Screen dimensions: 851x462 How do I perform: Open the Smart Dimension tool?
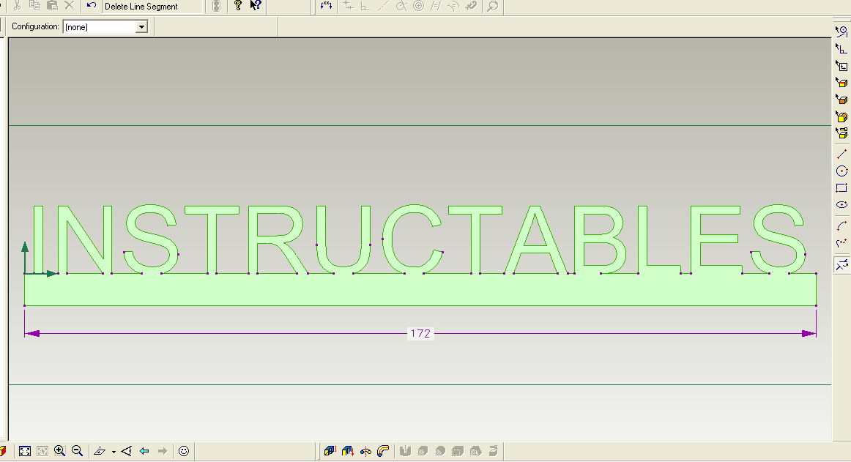pyautogui.click(x=325, y=7)
